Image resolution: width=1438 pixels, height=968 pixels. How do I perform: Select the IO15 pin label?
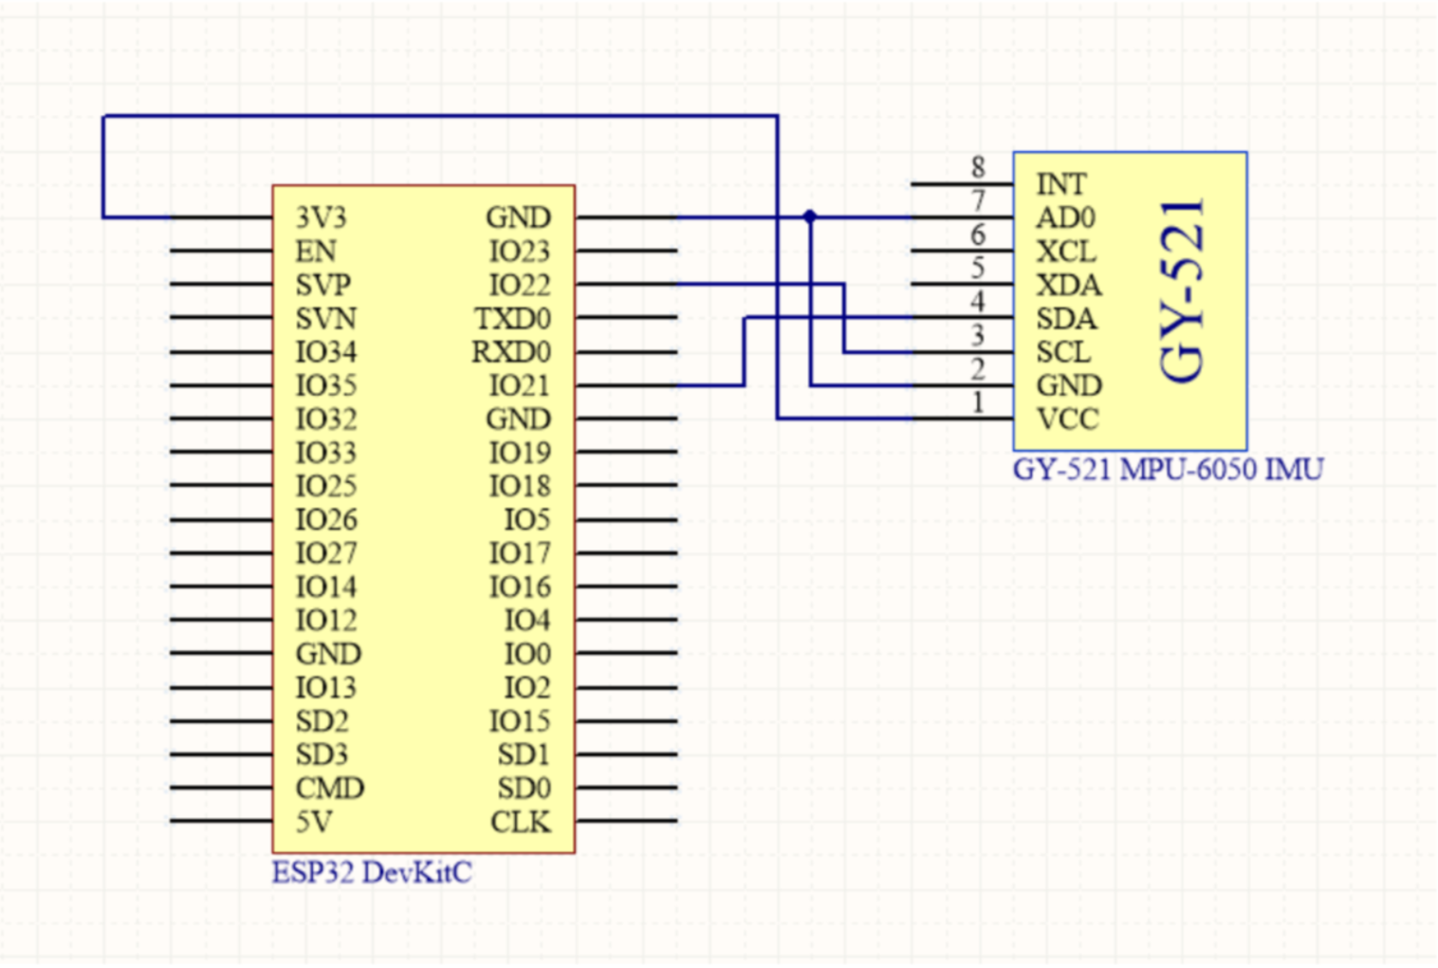tap(519, 721)
